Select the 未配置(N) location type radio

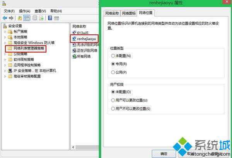point(113,56)
